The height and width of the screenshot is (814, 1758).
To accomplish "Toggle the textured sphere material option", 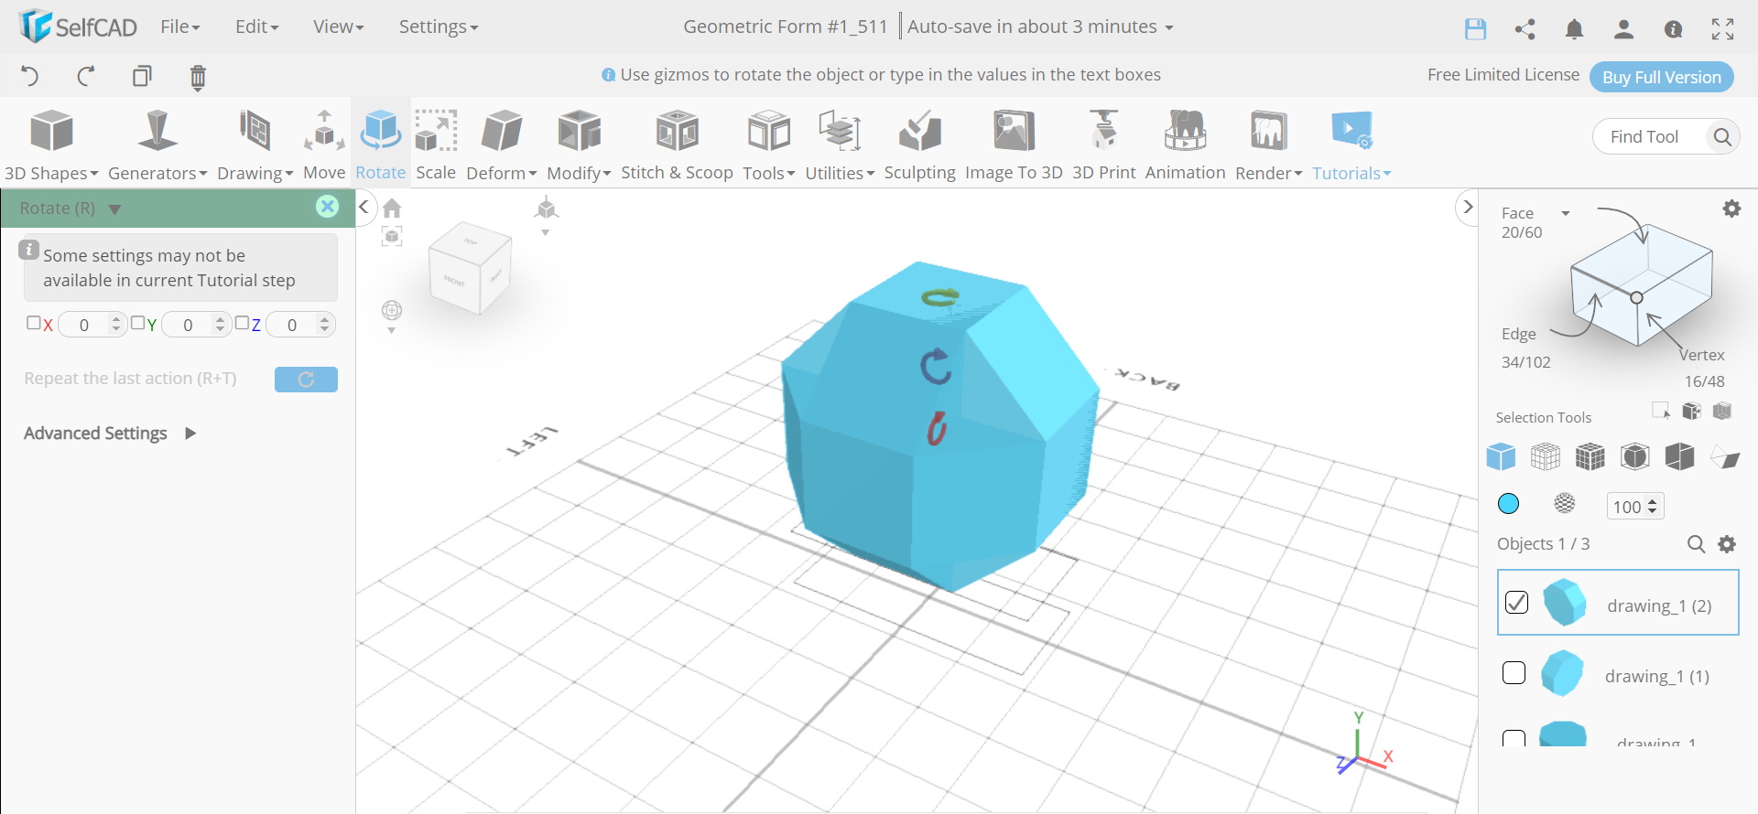I will (x=1565, y=503).
